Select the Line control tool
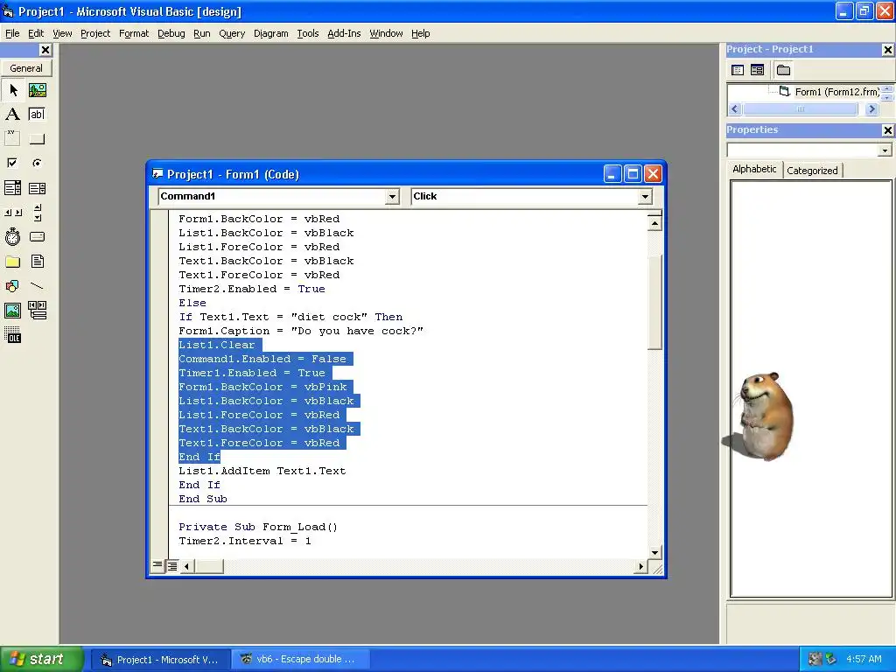896x672 pixels. pos(37,286)
